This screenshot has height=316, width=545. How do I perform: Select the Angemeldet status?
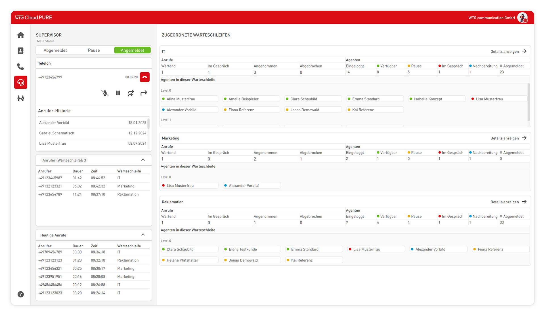pyautogui.click(x=132, y=50)
